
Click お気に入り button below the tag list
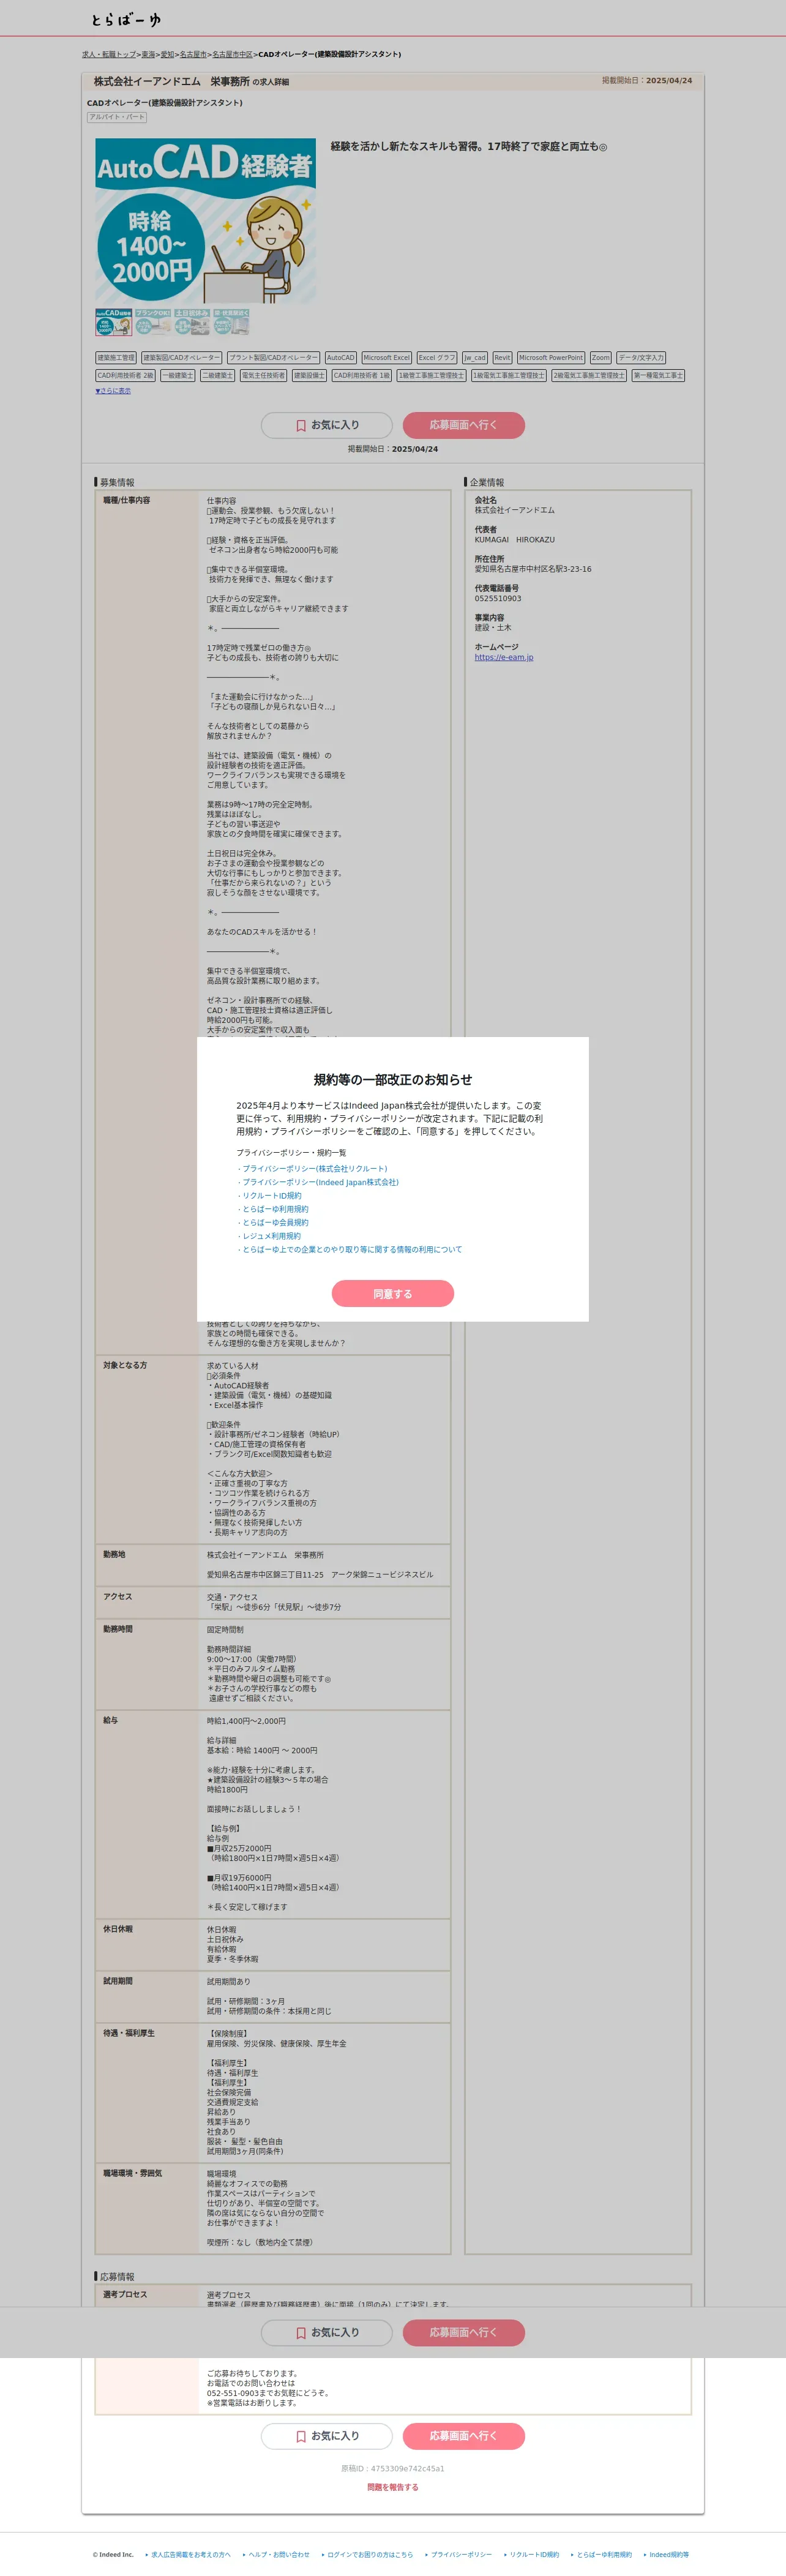[x=327, y=425]
